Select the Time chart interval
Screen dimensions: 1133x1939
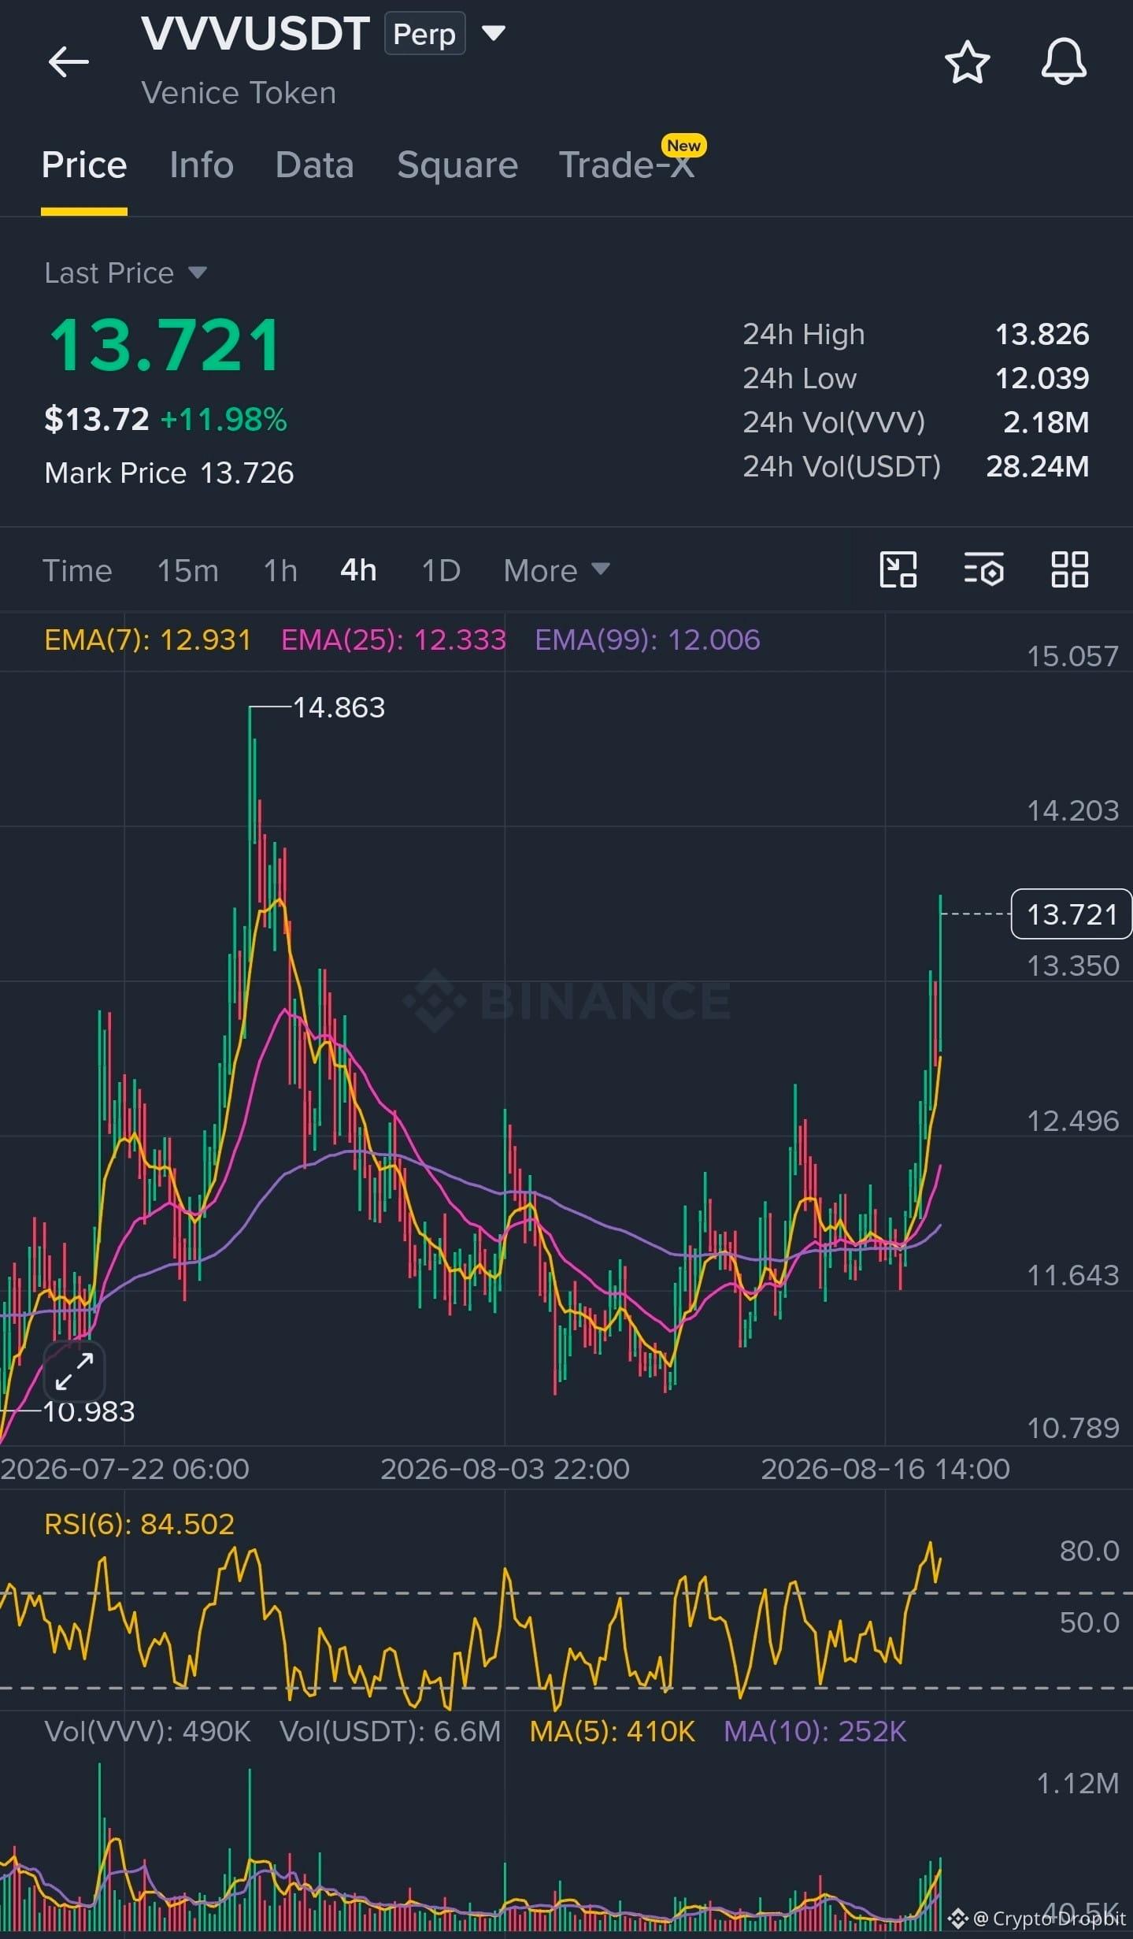point(77,570)
